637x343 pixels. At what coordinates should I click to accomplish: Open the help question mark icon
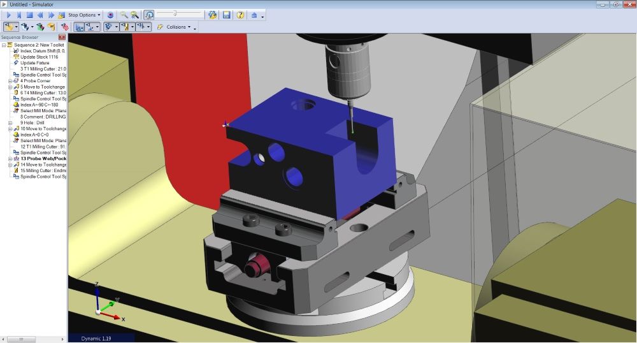240,15
